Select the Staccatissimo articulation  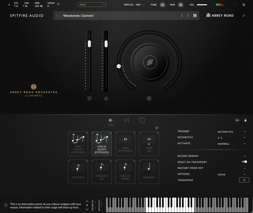click(x=125, y=172)
